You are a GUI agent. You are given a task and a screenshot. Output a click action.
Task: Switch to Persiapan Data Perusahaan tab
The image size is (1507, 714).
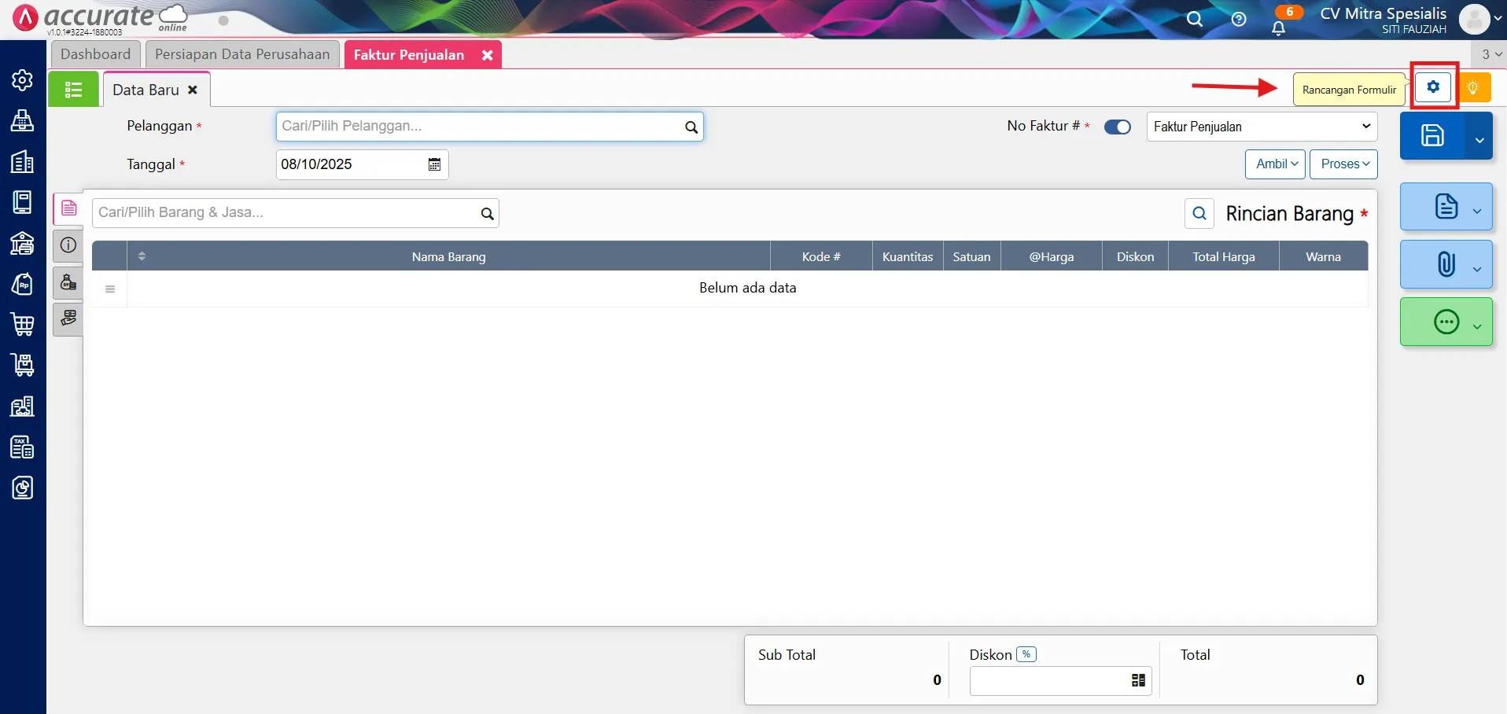click(242, 54)
